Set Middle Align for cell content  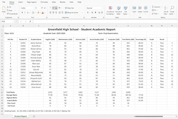[53, 8]
